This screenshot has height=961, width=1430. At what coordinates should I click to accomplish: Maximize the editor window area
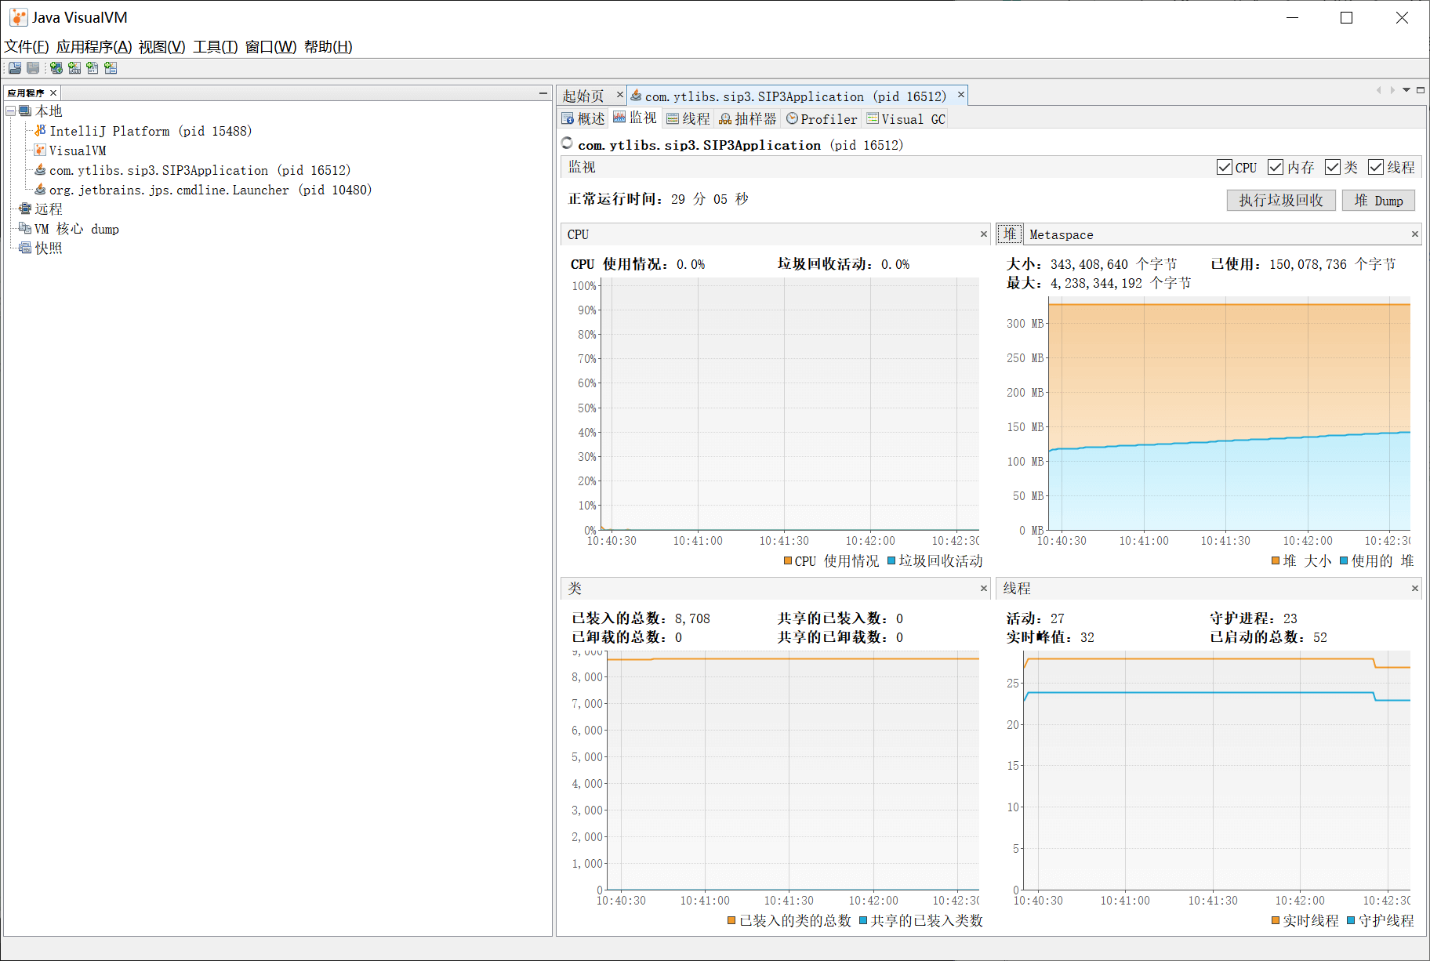[x=1420, y=90]
